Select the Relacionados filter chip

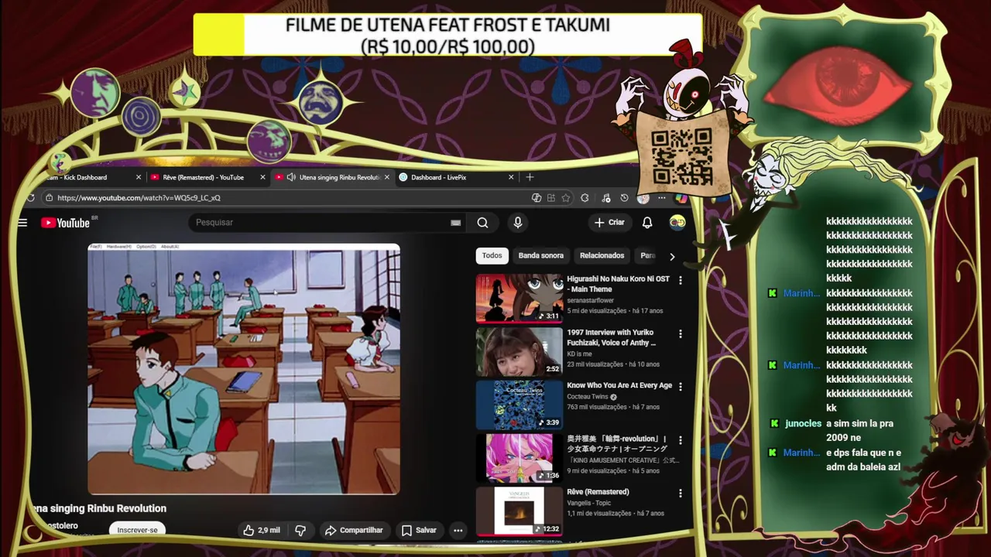tap(602, 255)
